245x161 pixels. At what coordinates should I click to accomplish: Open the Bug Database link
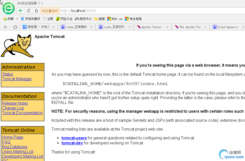point(15,147)
